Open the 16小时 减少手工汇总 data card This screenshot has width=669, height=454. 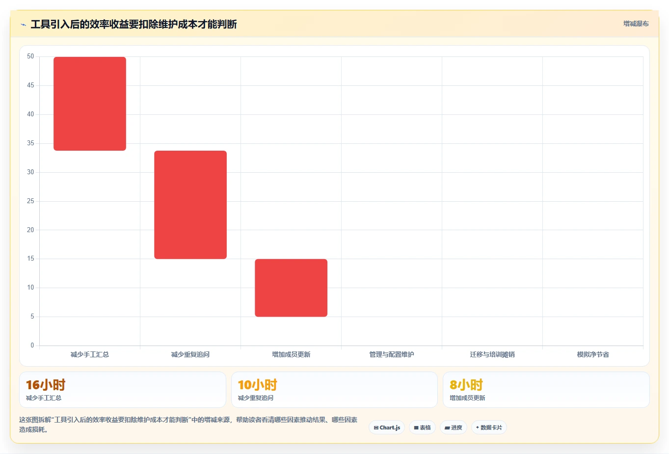click(123, 390)
